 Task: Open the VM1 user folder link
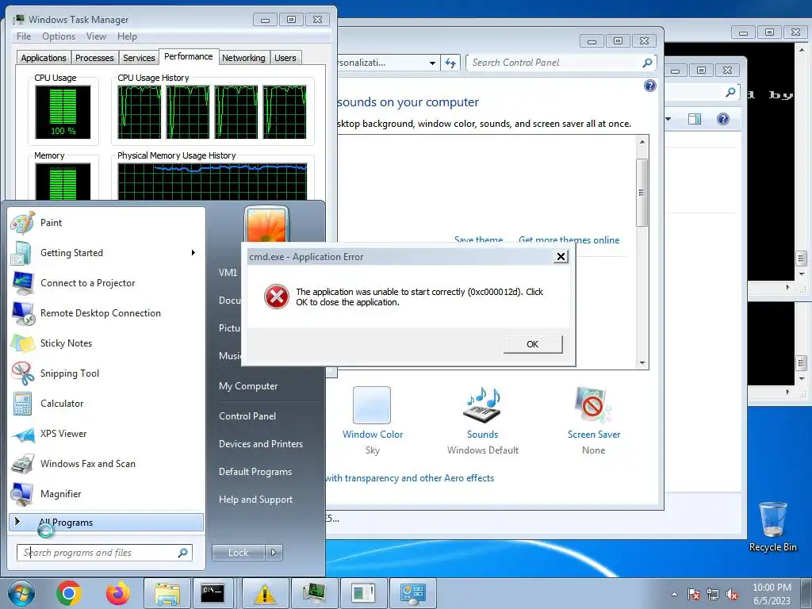pos(228,273)
